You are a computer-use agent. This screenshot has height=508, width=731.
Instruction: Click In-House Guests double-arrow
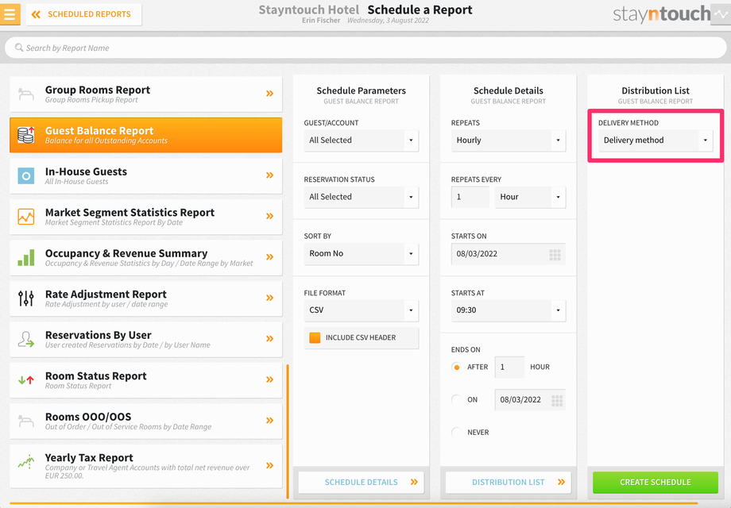pos(270,175)
